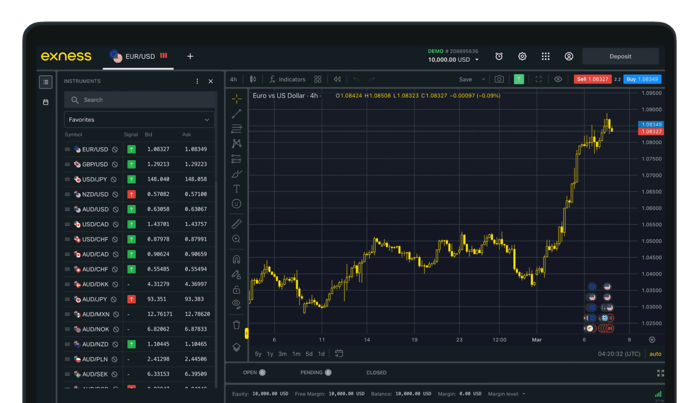Click the Buy 1.08349 button
The width and height of the screenshot is (699, 403).
(642, 79)
